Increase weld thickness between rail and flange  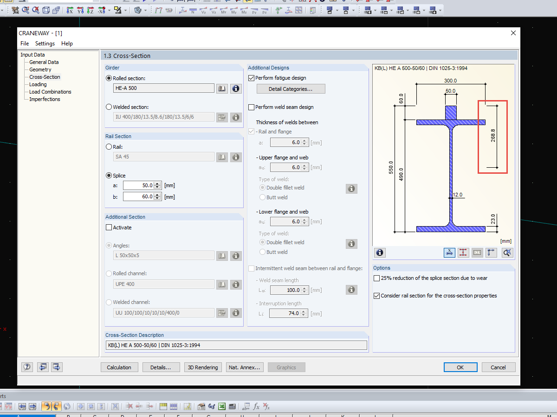pos(304,140)
